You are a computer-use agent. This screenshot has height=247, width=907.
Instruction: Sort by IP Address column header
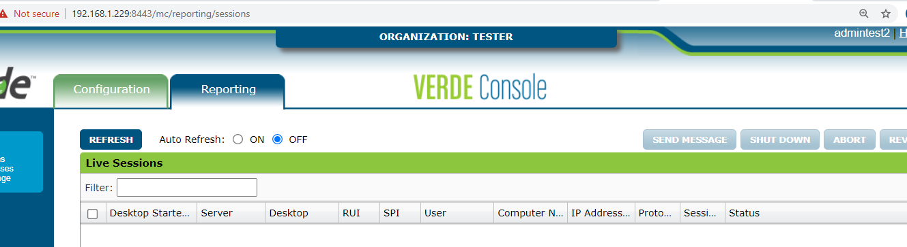601,213
